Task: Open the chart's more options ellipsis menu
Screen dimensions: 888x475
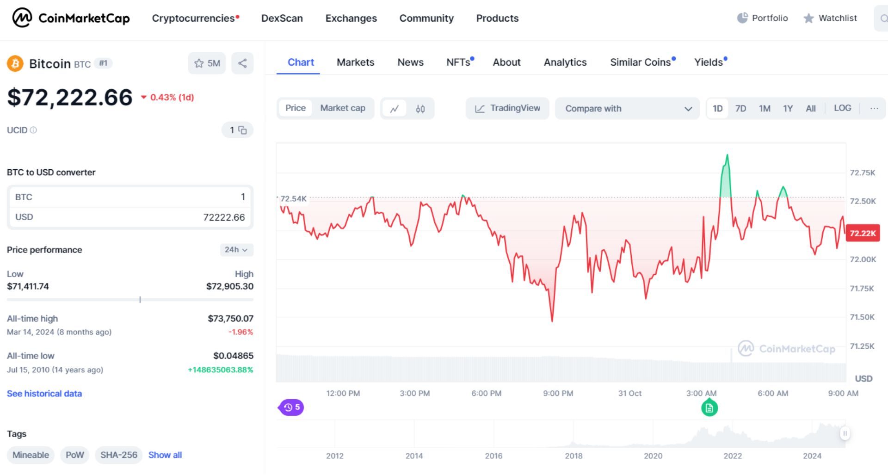Action: tap(874, 108)
